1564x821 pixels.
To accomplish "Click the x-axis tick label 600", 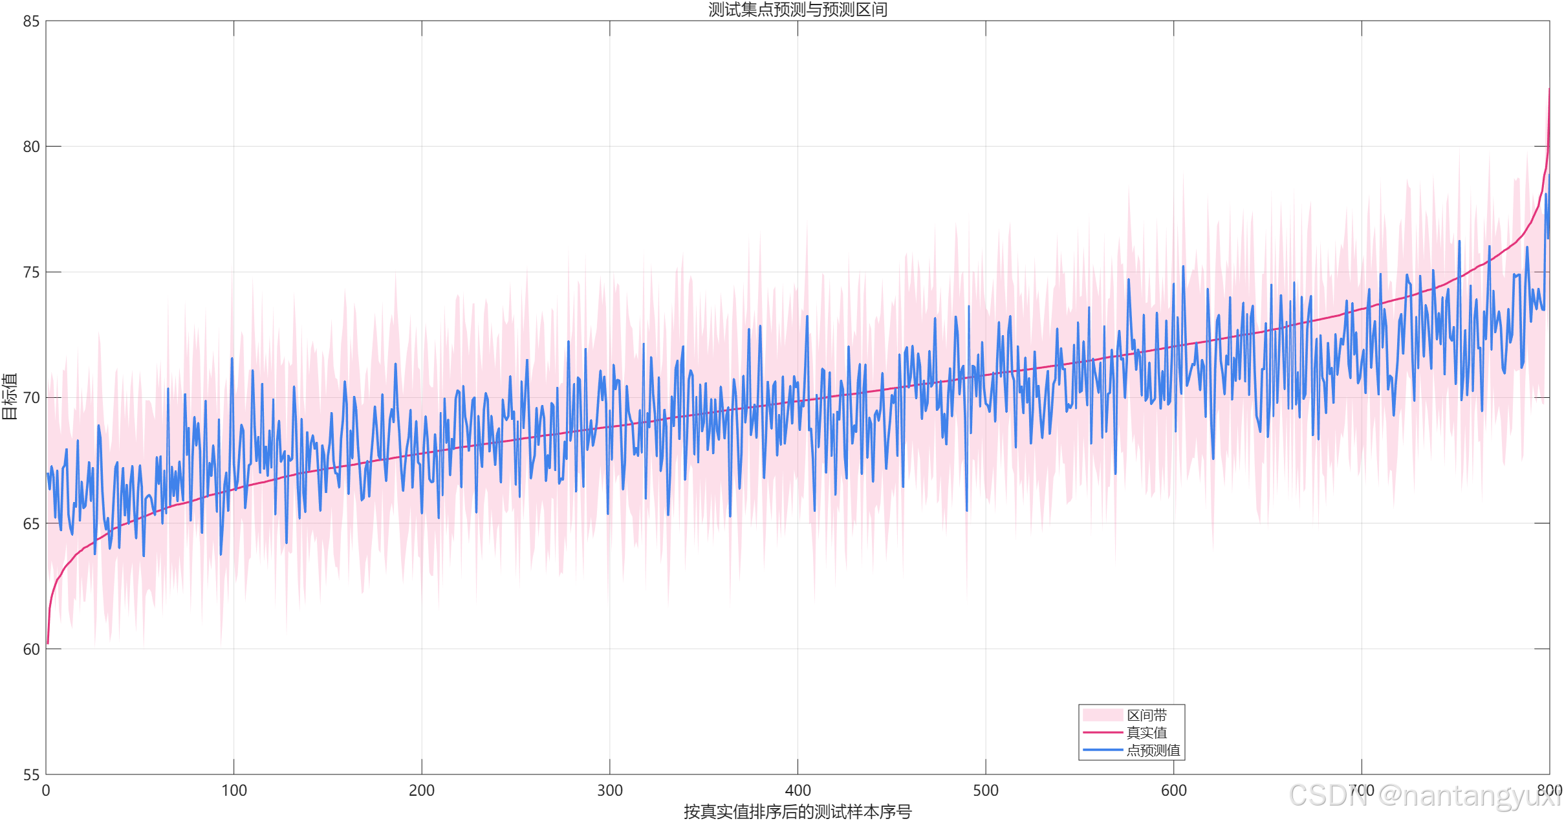I will 1173,790.
